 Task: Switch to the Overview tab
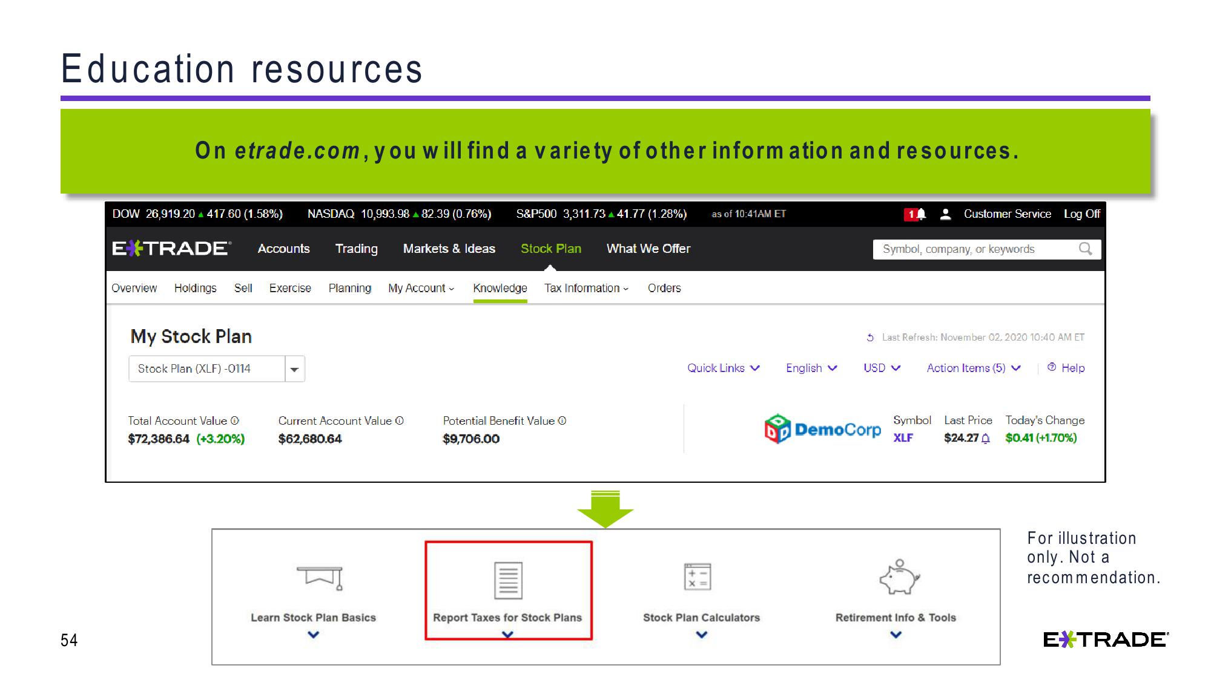point(134,289)
